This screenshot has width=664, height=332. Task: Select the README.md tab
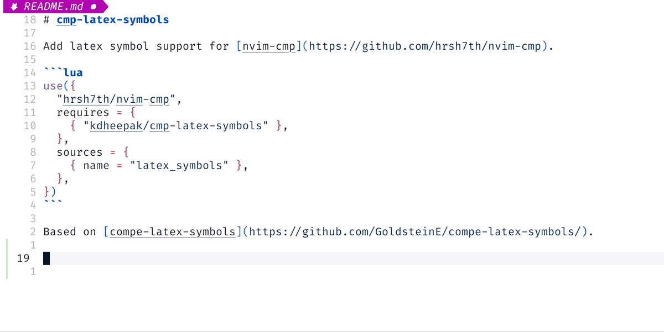coord(53,7)
